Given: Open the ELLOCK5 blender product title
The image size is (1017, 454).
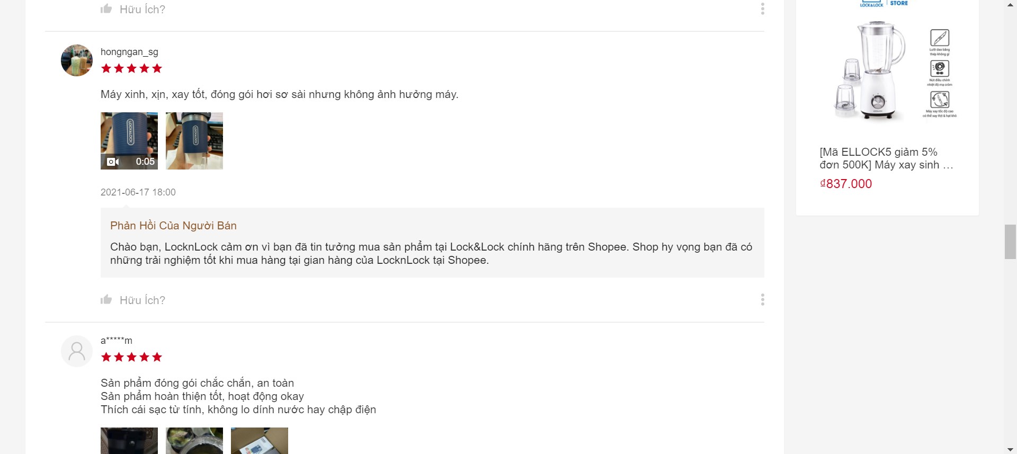Looking at the screenshot, I should click(886, 158).
